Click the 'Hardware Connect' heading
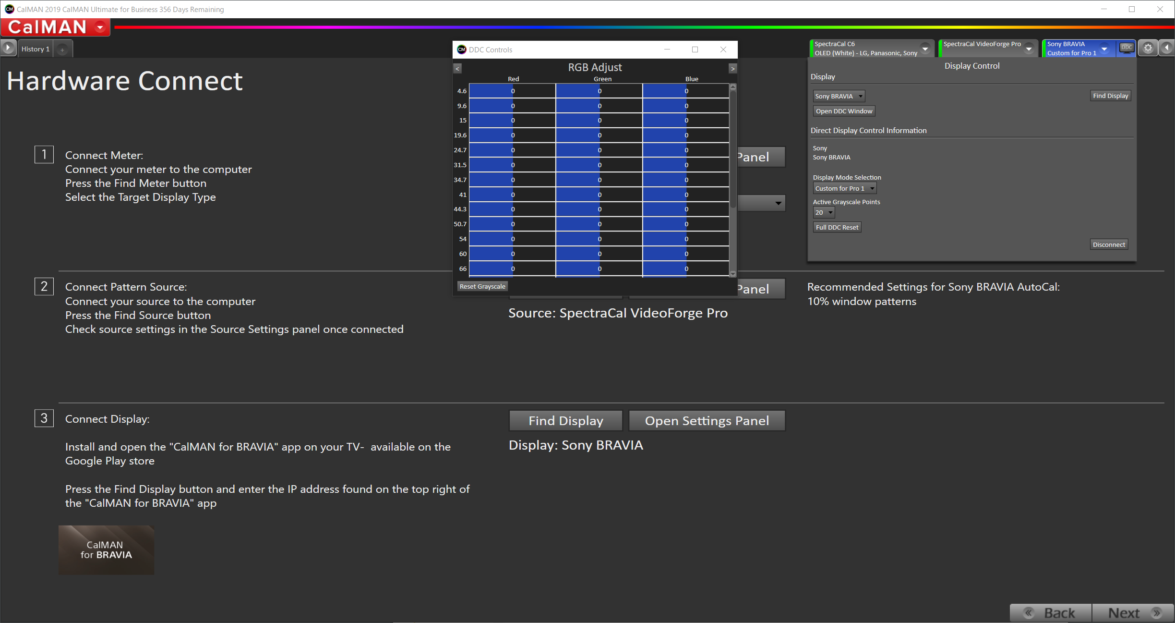Viewport: 1175px width, 623px height. coord(125,81)
